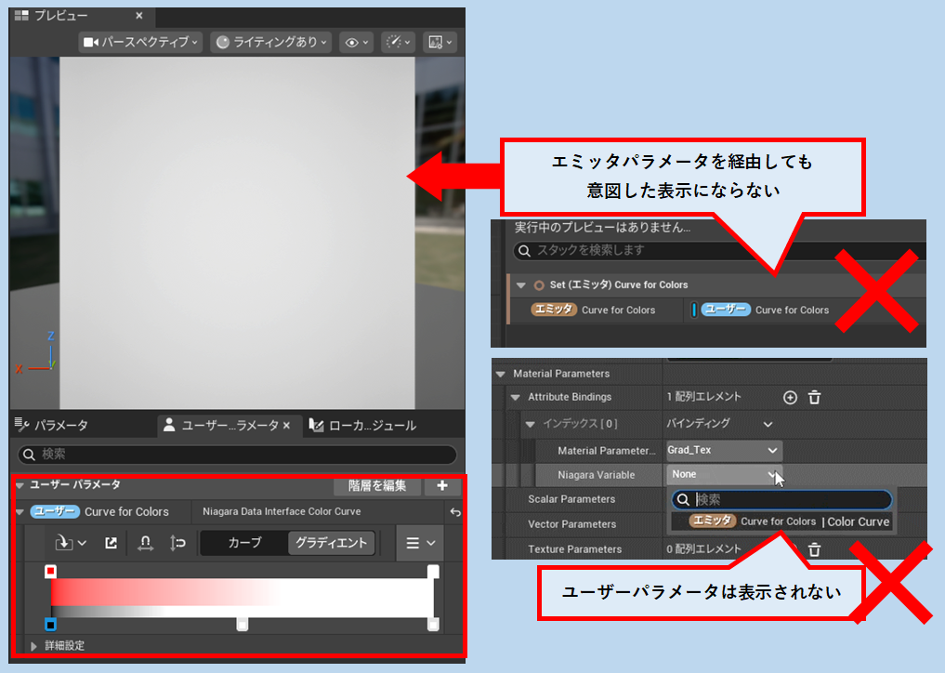Select the red gradient color stop
945x673 pixels.
click(51, 572)
